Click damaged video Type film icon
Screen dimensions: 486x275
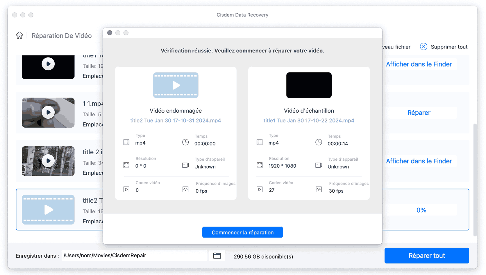(126, 142)
